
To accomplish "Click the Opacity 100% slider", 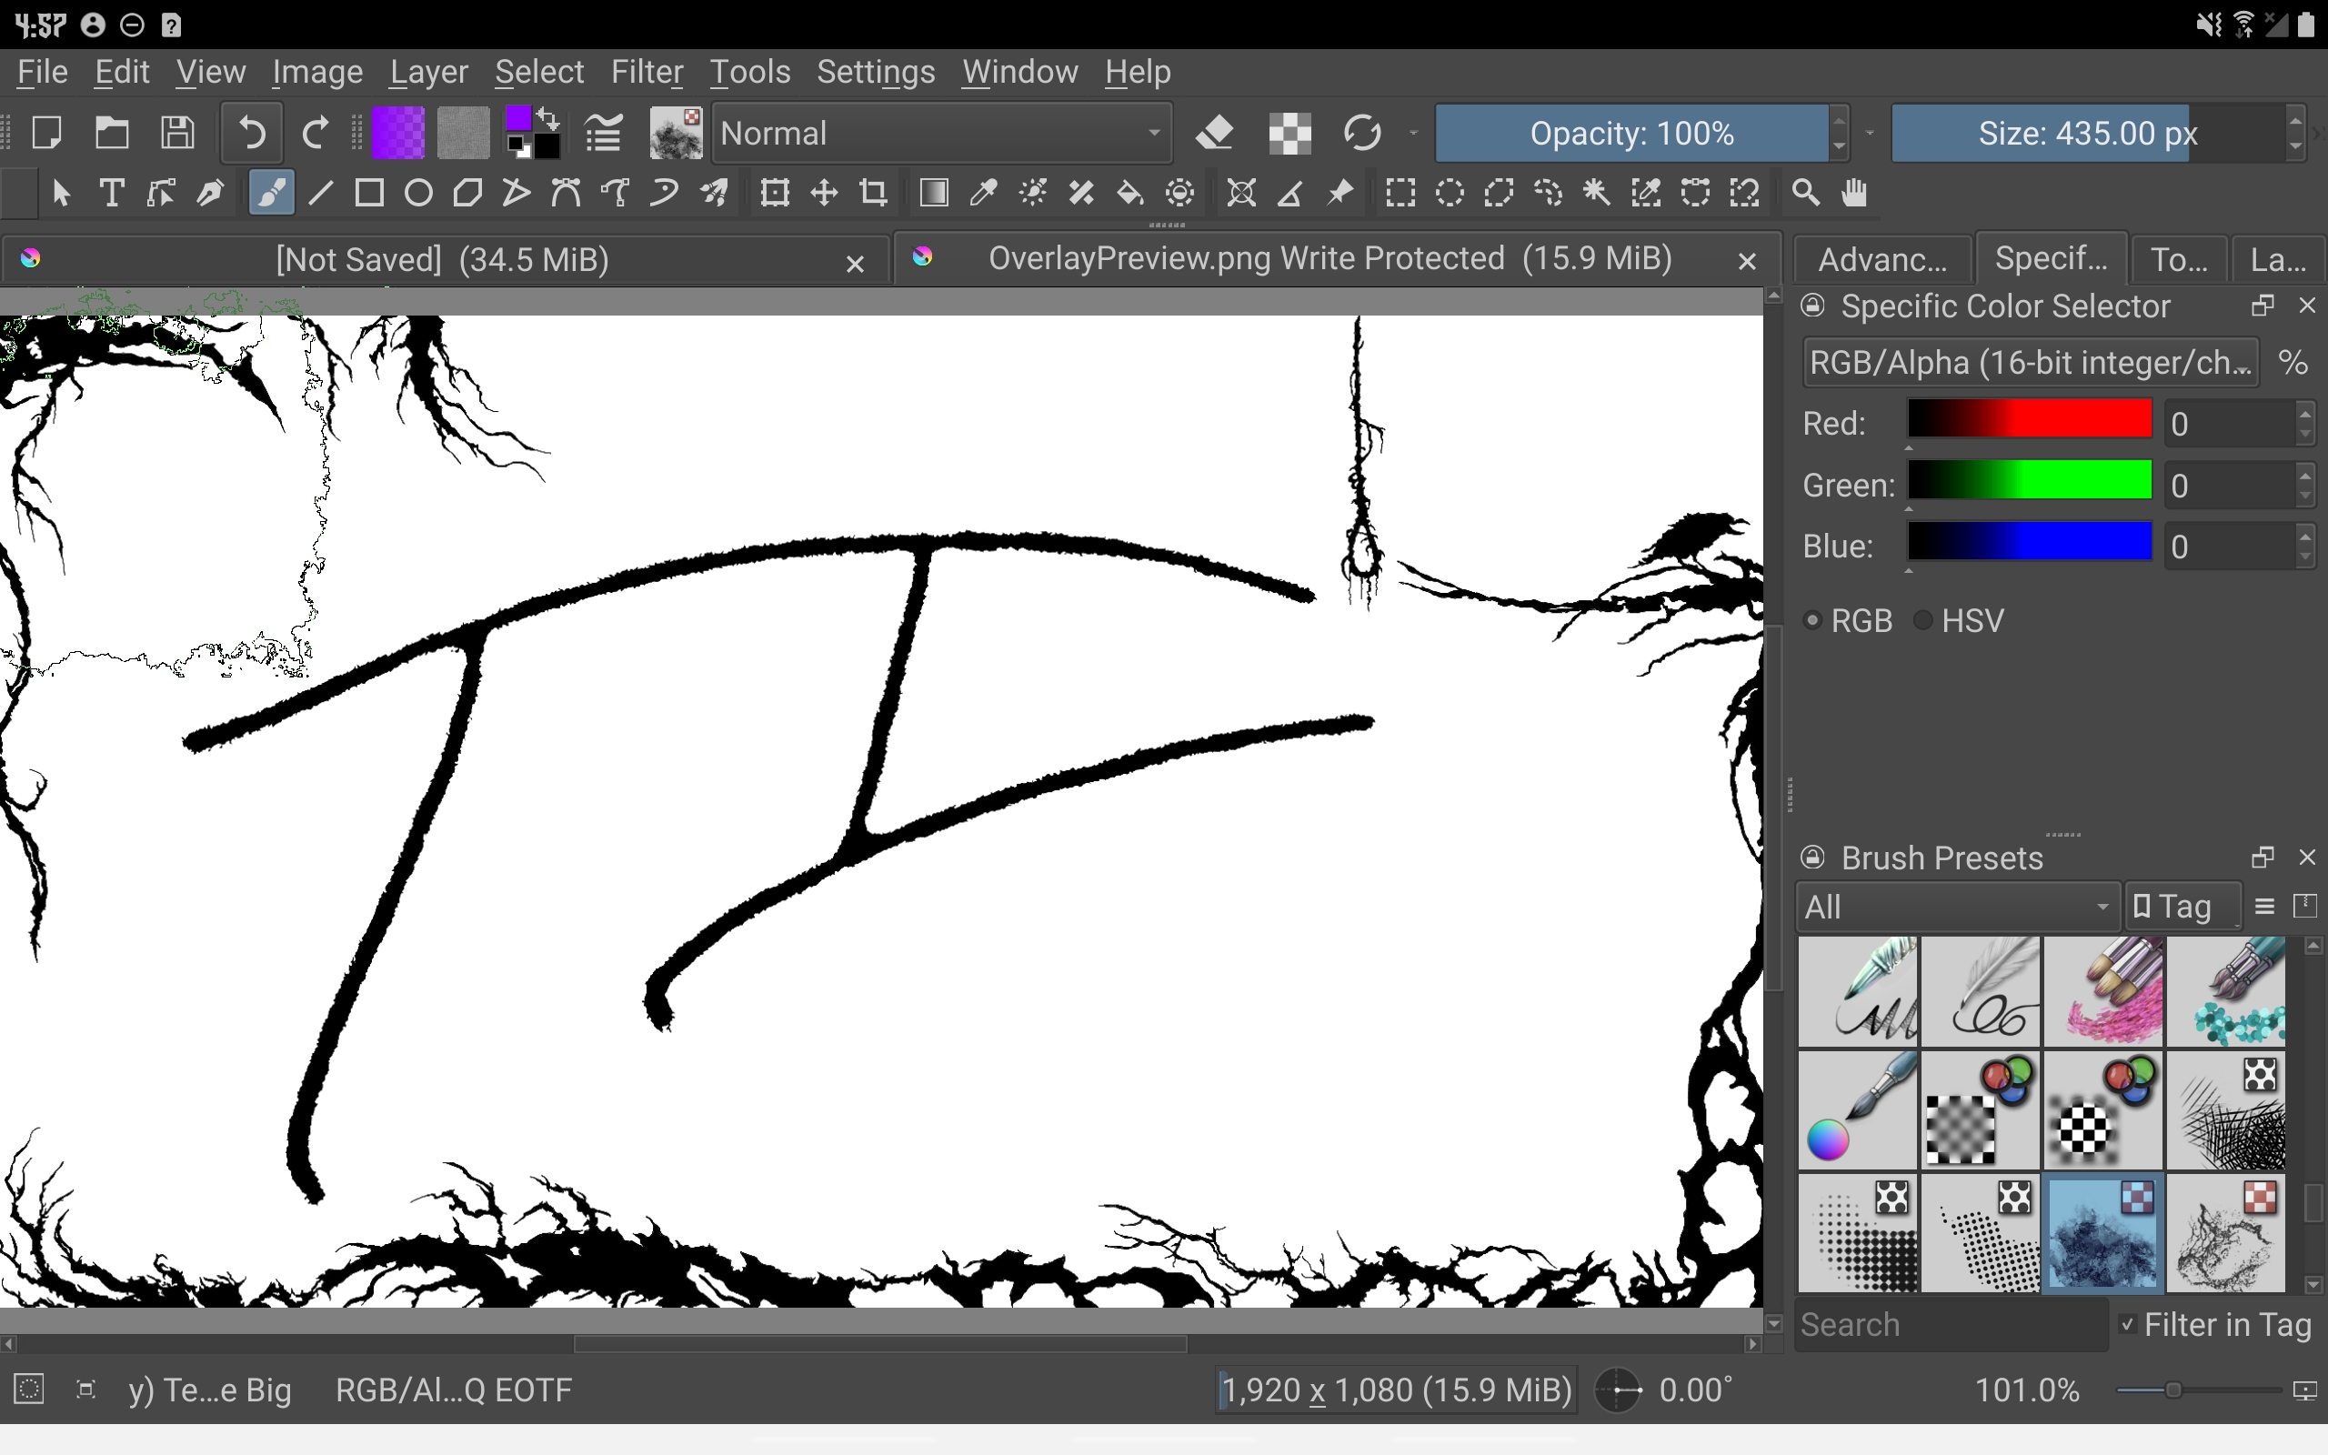I will point(1631,133).
